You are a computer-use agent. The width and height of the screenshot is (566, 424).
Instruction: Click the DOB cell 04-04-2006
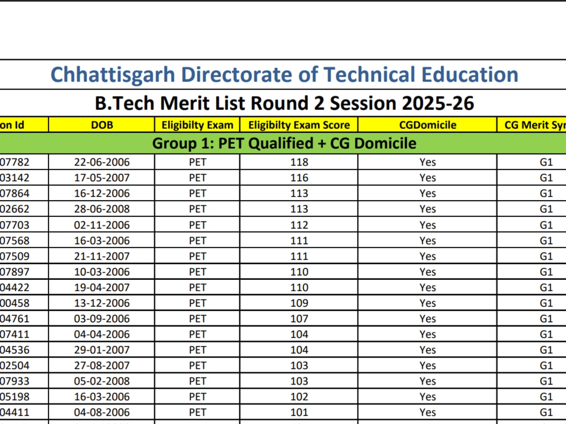pyautogui.click(x=102, y=334)
